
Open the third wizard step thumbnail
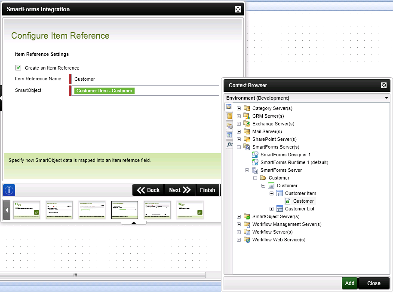tap(92, 210)
